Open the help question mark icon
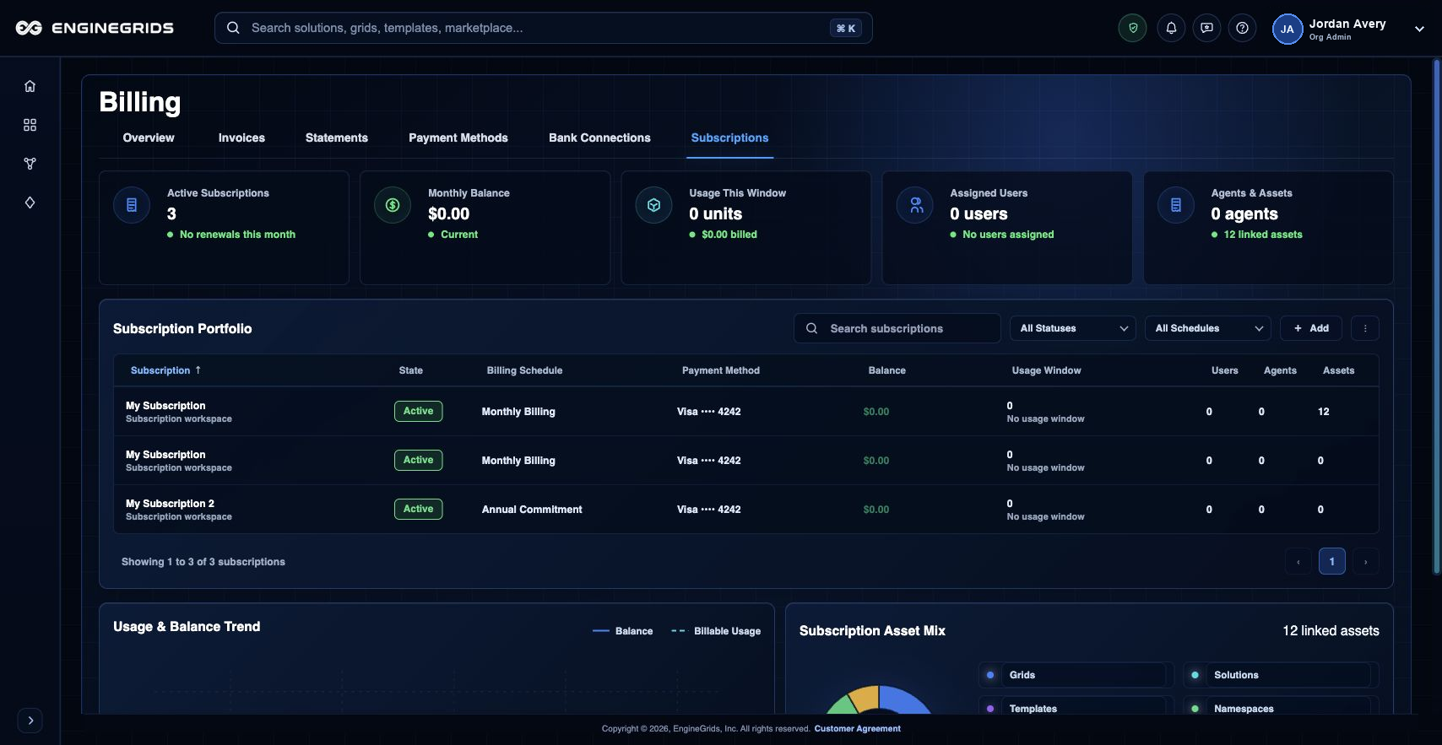 1242,28
